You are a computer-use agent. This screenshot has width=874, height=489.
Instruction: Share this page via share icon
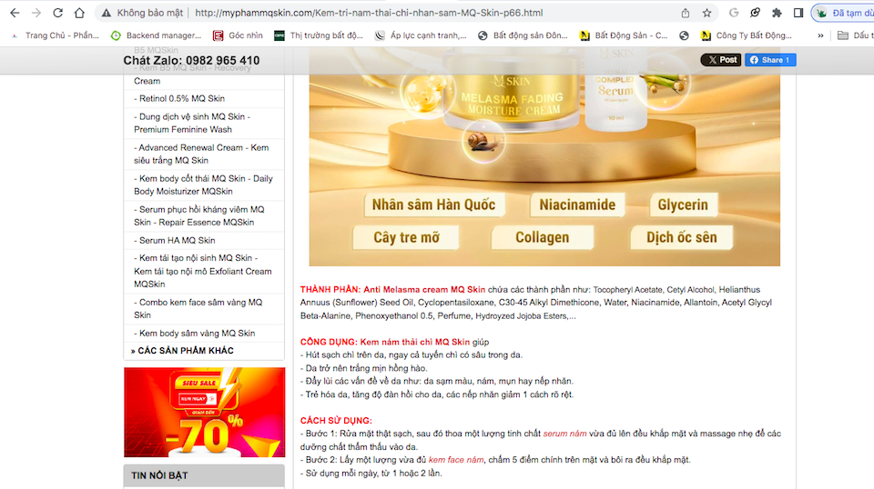tap(685, 13)
